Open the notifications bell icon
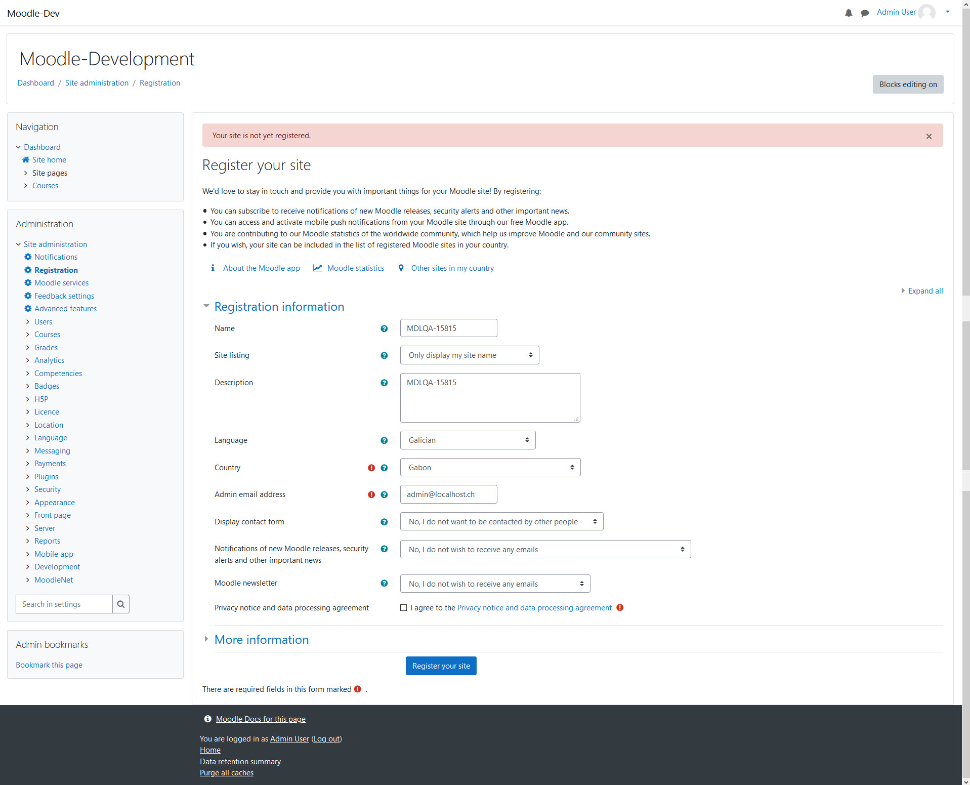The height and width of the screenshot is (785, 970). pos(849,13)
